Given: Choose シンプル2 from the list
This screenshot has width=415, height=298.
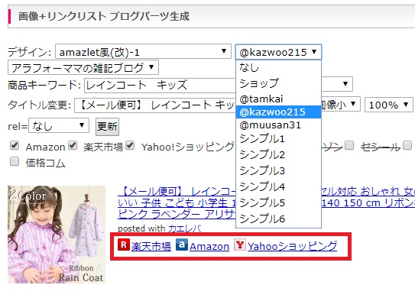Looking at the screenshot, I should (278, 154).
